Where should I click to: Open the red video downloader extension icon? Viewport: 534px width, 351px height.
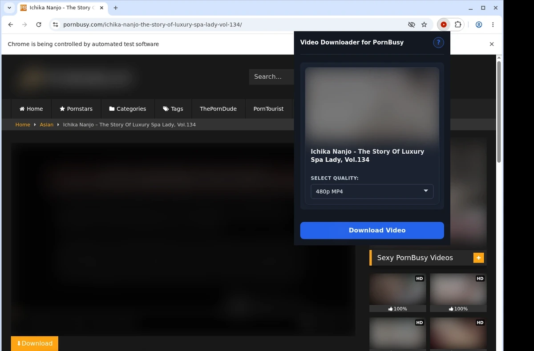coord(443,25)
